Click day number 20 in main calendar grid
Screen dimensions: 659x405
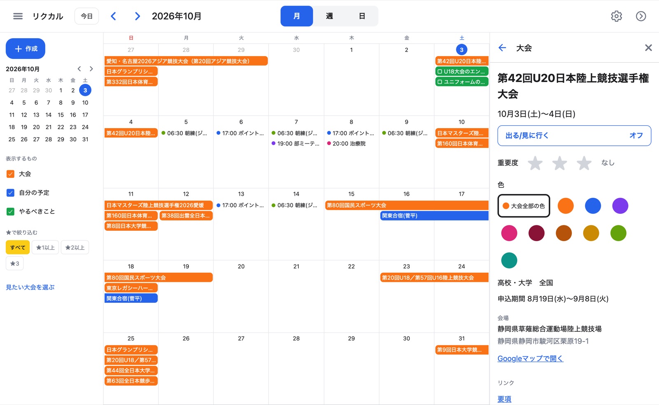[x=241, y=267]
